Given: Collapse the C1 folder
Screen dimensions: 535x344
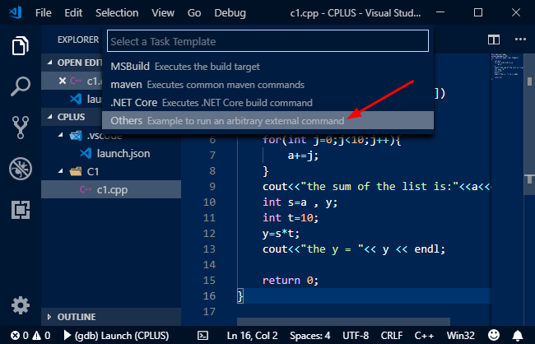Looking at the screenshot, I should (x=61, y=171).
